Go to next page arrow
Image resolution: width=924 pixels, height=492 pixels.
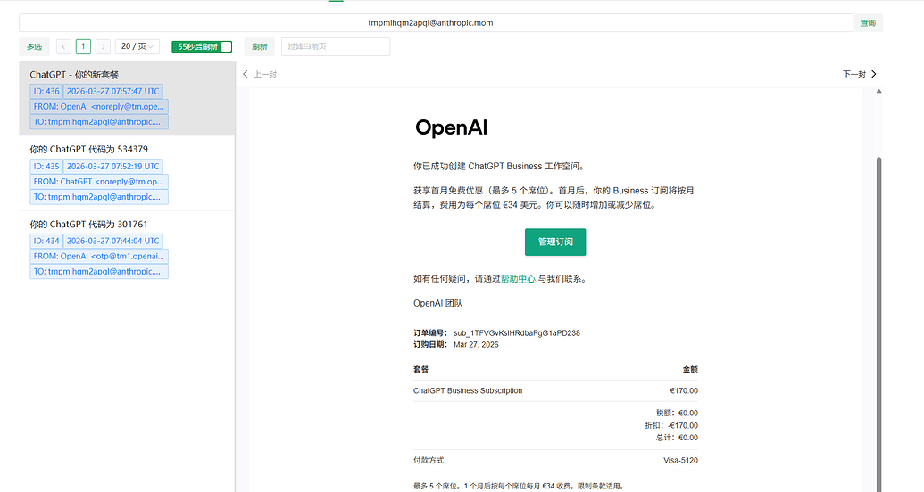[x=104, y=46]
